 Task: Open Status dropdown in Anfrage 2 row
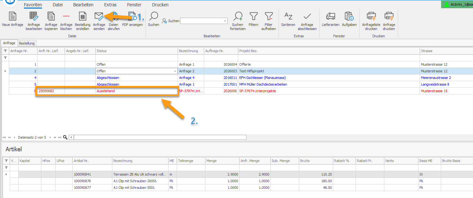175,71
